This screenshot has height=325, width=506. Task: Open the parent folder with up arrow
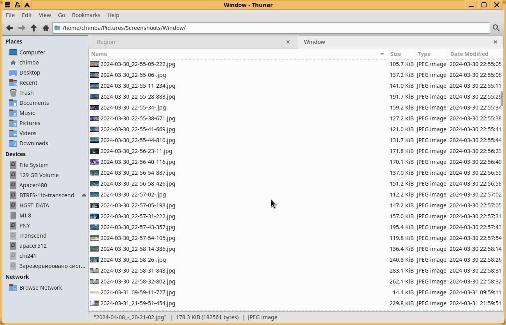pyautogui.click(x=34, y=28)
